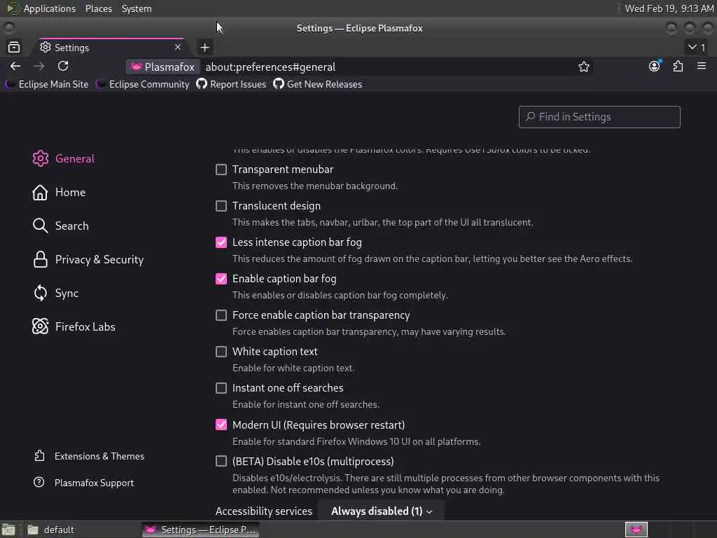Image resolution: width=717 pixels, height=538 pixels.
Task: Open the Extensions & Themes link
Action: click(x=99, y=456)
